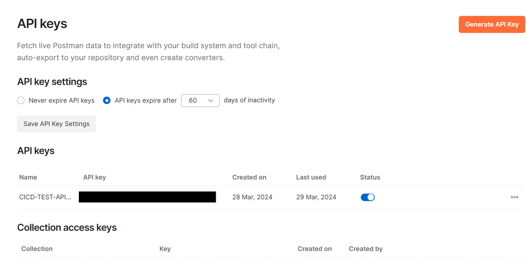The width and height of the screenshot is (526, 263).
Task: Select the CICD-TEST-API key name
Action: pos(45,197)
